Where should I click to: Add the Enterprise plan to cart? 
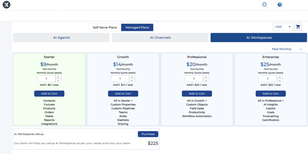click(271, 94)
